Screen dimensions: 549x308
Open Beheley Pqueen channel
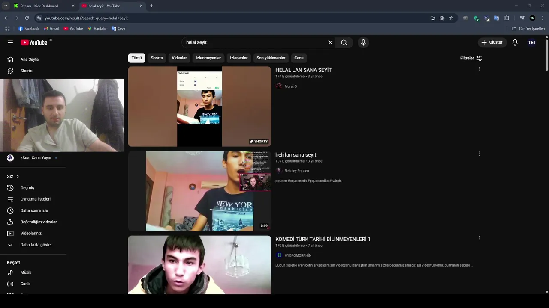[296, 171]
